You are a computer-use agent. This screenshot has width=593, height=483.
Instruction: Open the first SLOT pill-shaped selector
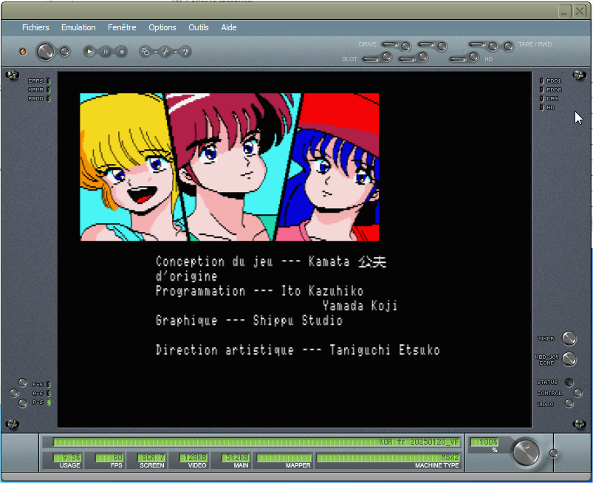[x=371, y=59]
